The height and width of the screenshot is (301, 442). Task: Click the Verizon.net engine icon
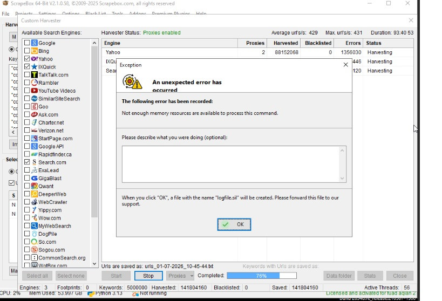(x=35, y=130)
